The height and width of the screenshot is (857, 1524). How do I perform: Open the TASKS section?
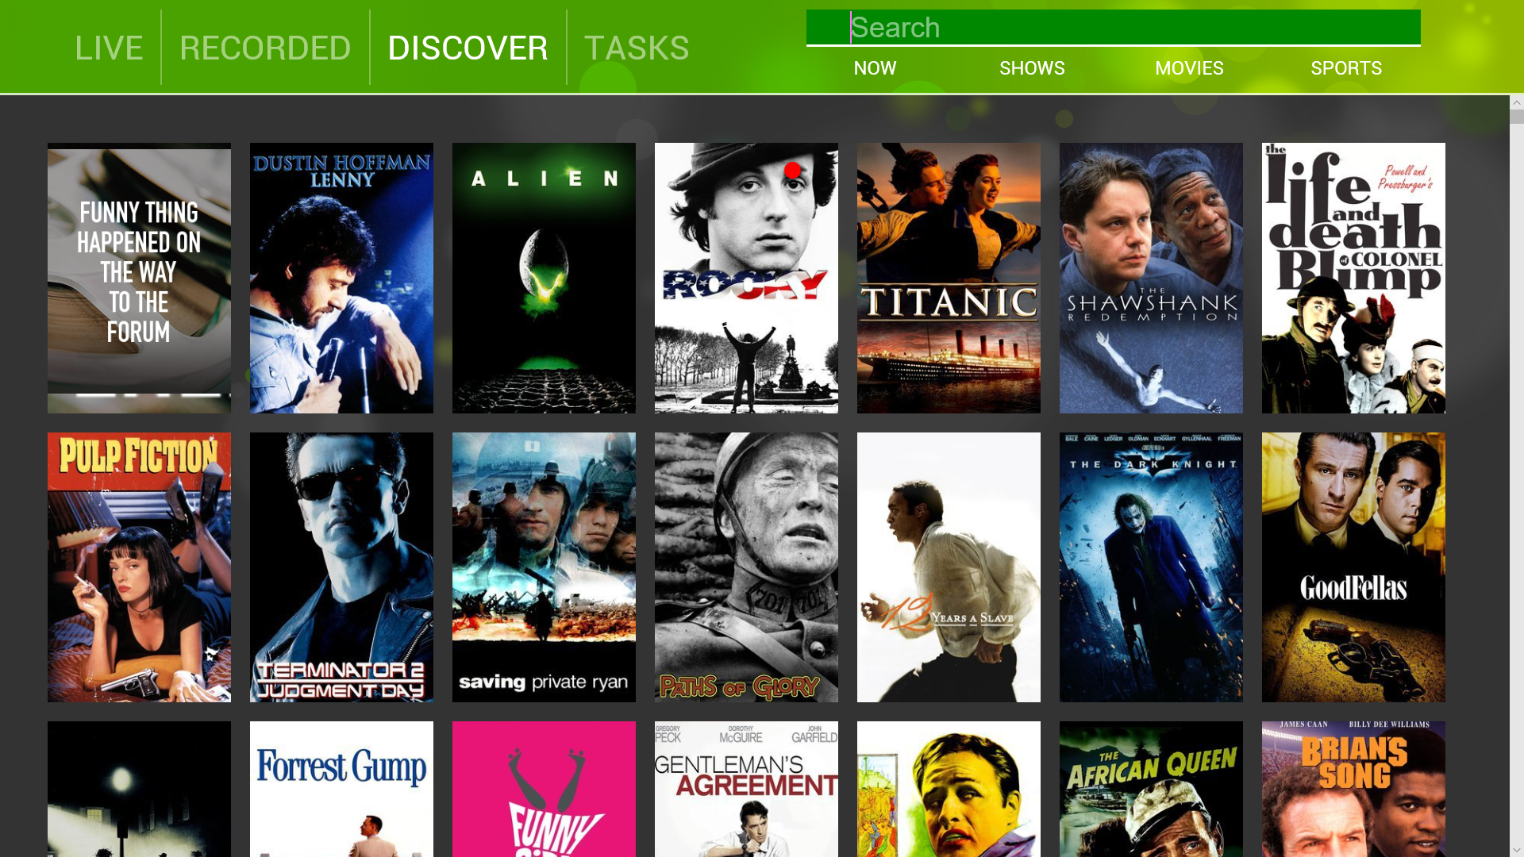(637, 48)
